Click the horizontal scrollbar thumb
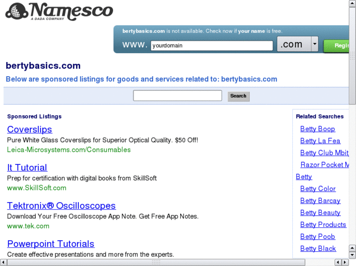This screenshot has width=356, height=266. pyautogui.click(x=156, y=263)
